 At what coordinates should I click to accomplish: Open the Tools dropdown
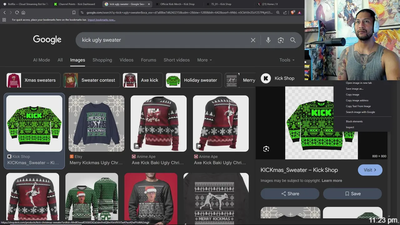tap(287, 60)
